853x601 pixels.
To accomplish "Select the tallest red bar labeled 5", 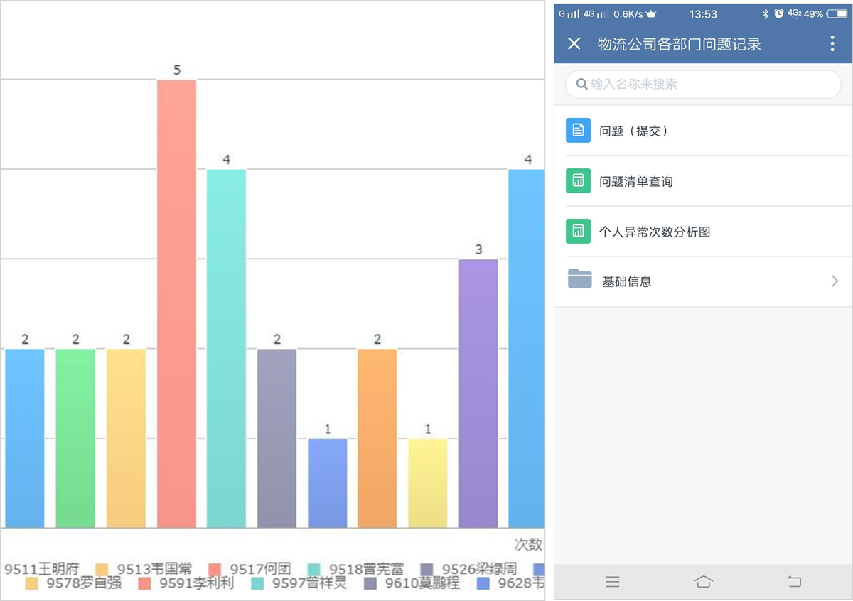I will pyautogui.click(x=176, y=303).
